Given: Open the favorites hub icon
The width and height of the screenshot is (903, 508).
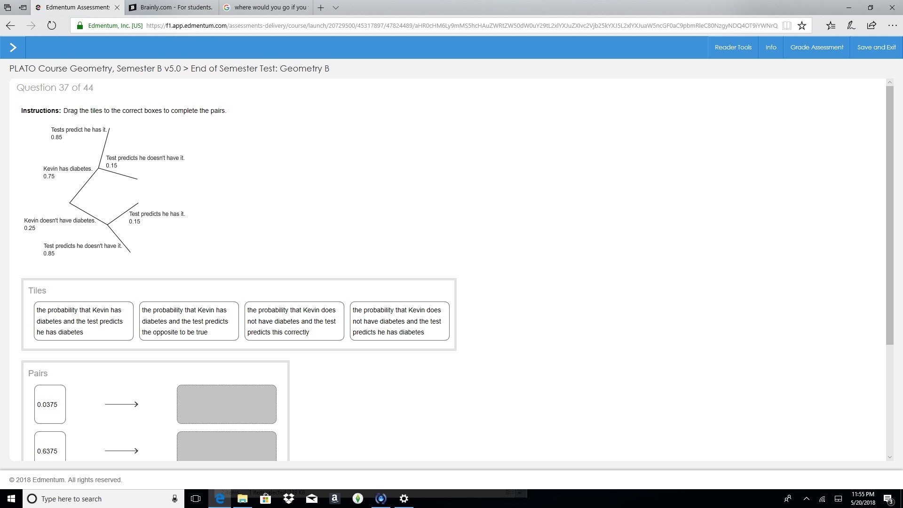Looking at the screenshot, I should point(831,26).
